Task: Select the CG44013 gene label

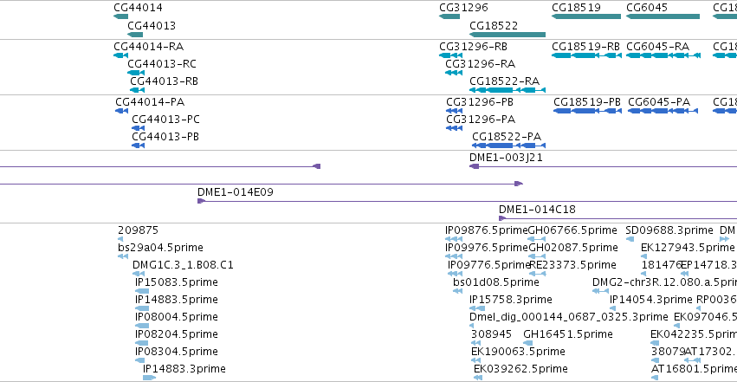Action: (152, 25)
